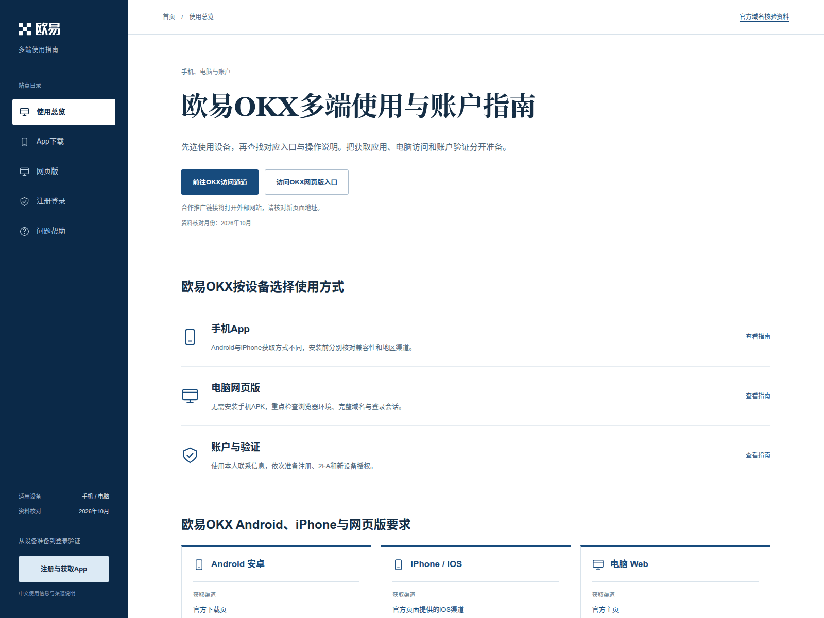The image size is (824, 618).
Task: Open 注册登录 sidebar menu item
Action: click(x=64, y=201)
